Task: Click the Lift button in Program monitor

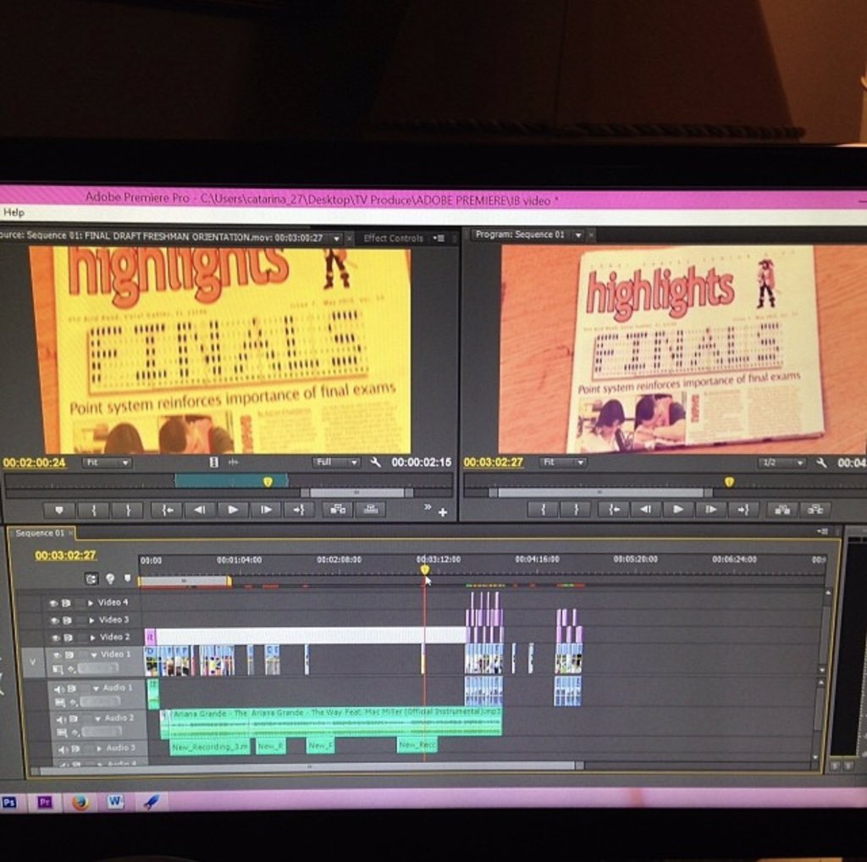Action: click(781, 510)
